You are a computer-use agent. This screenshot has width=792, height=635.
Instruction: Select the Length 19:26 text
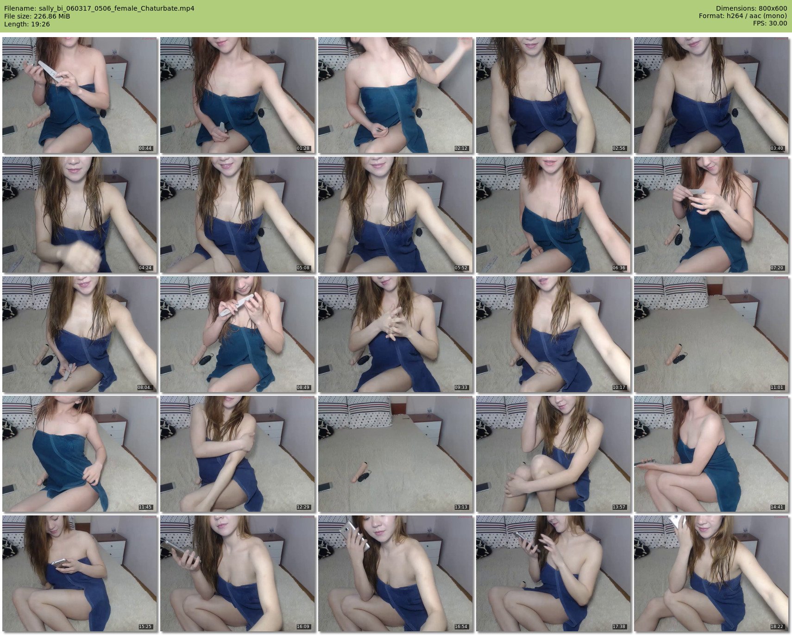point(27,24)
